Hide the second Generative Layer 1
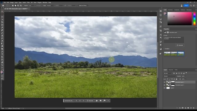 [164, 85]
